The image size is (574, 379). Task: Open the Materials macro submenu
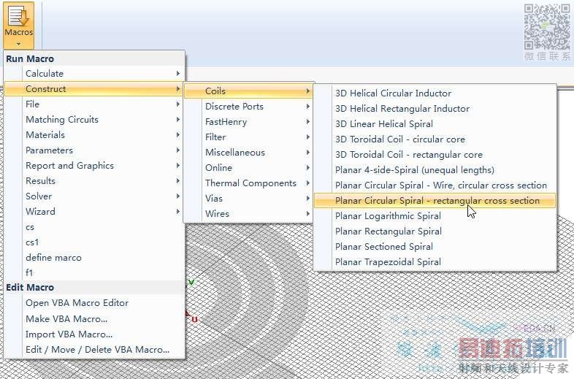point(94,135)
